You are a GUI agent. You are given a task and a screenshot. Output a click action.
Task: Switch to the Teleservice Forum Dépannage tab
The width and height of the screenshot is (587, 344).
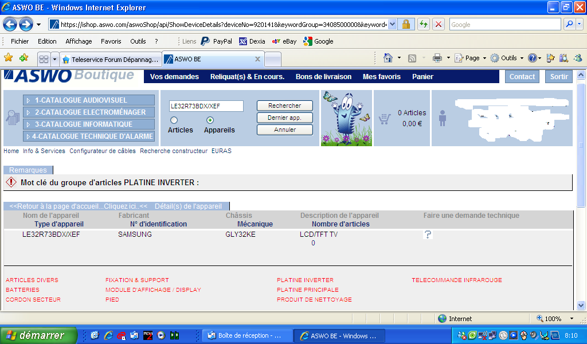coord(111,59)
